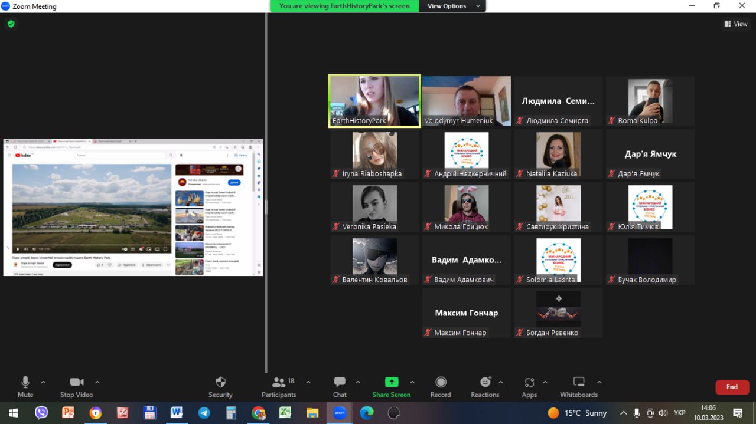Click the UKR input language indicator
The image size is (756, 424).
click(x=680, y=413)
